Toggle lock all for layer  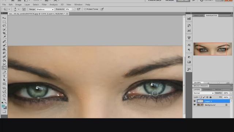pyautogui.click(x=211, y=97)
